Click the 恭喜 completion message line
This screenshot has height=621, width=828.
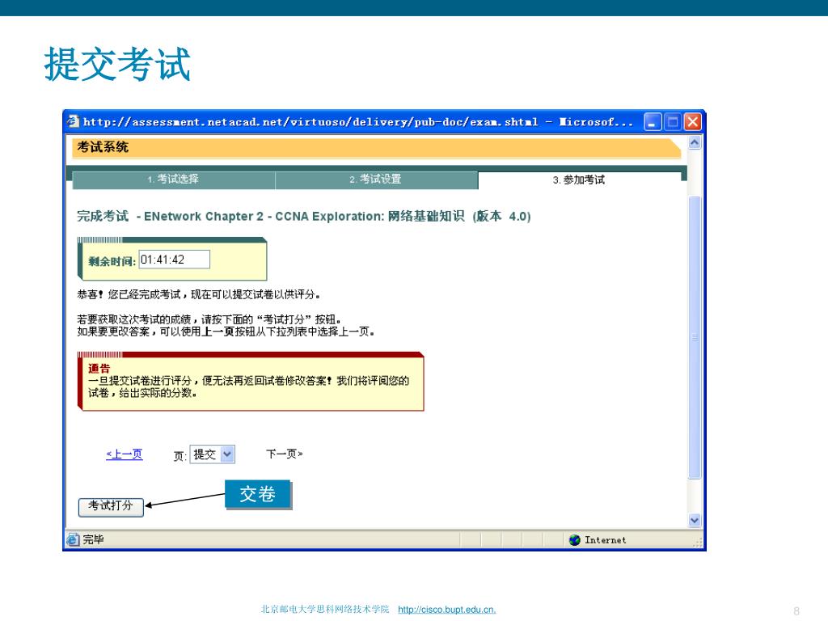[199, 294]
